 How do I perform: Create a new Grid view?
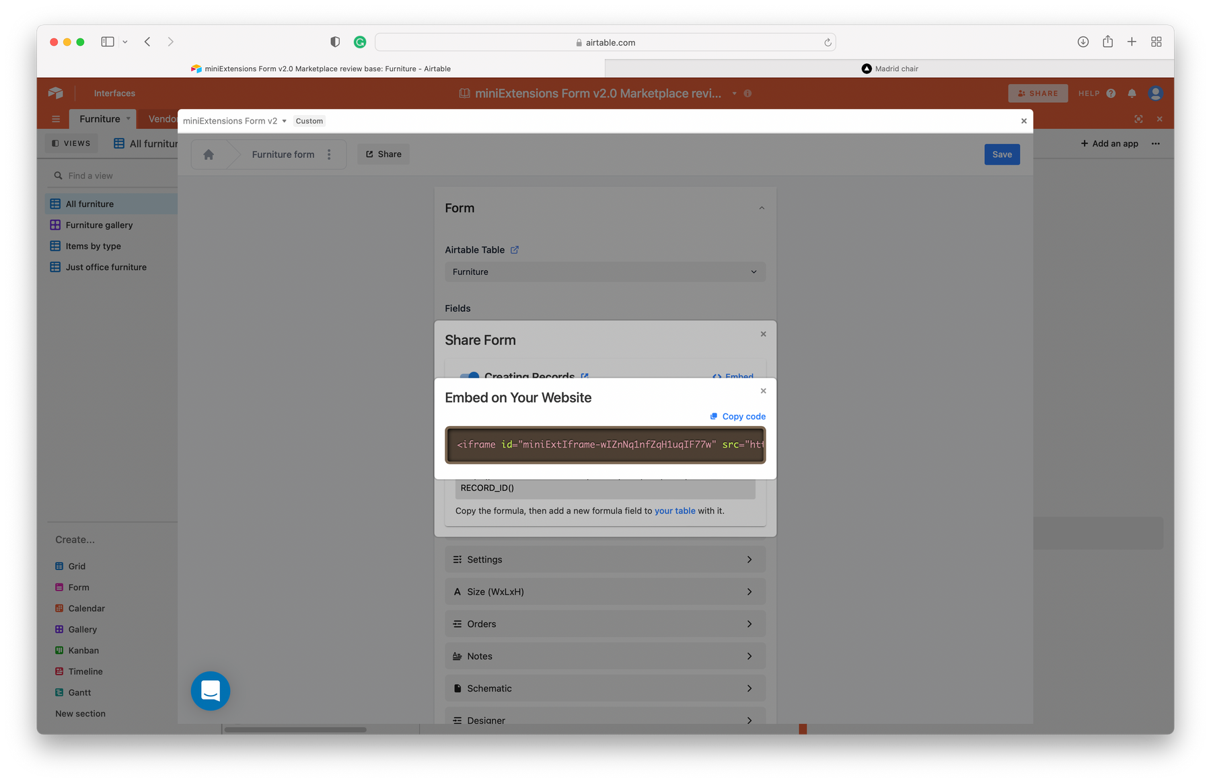click(70, 567)
